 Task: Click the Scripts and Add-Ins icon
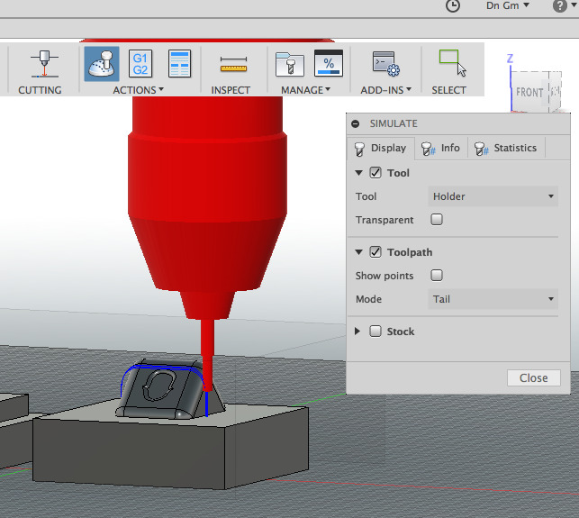tap(385, 64)
